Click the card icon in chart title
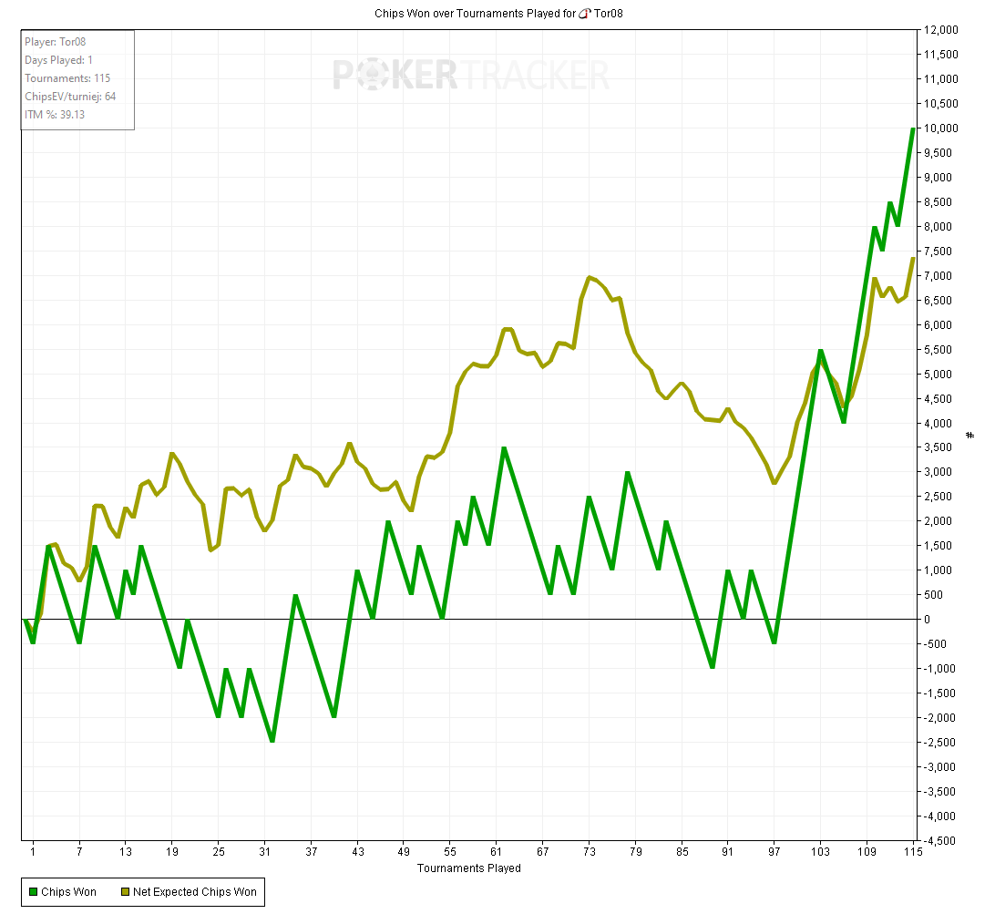995x914 pixels. [x=585, y=14]
